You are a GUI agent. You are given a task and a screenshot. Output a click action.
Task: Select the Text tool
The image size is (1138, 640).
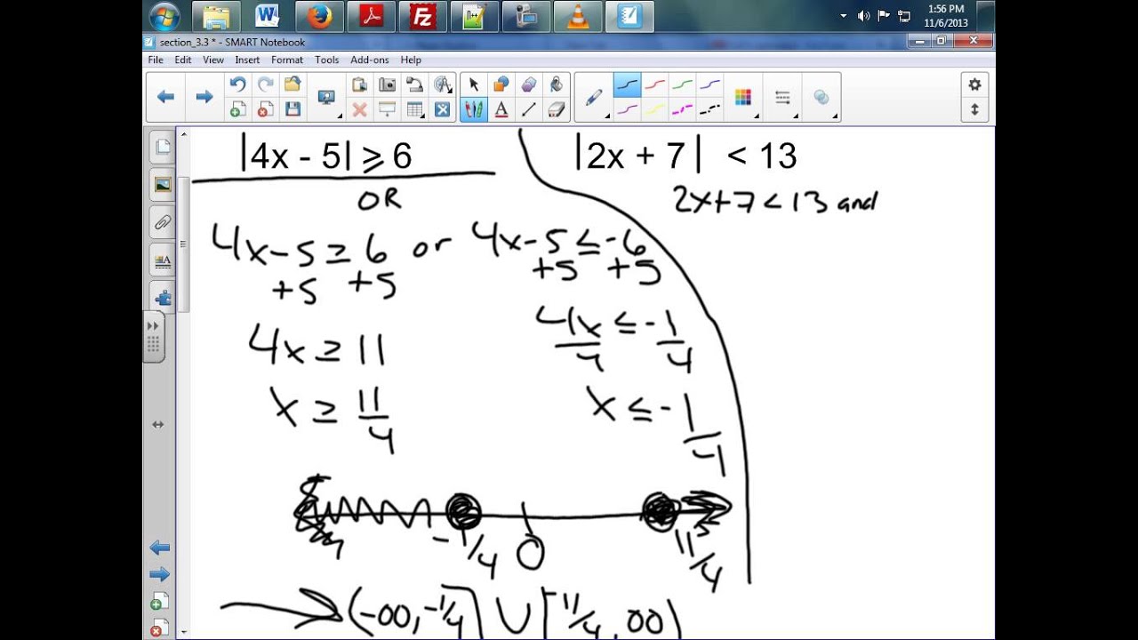(x=501, y=109)
